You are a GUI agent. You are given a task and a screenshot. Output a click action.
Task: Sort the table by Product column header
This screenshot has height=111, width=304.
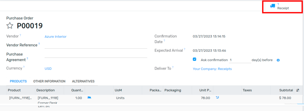tap(14, 90)
